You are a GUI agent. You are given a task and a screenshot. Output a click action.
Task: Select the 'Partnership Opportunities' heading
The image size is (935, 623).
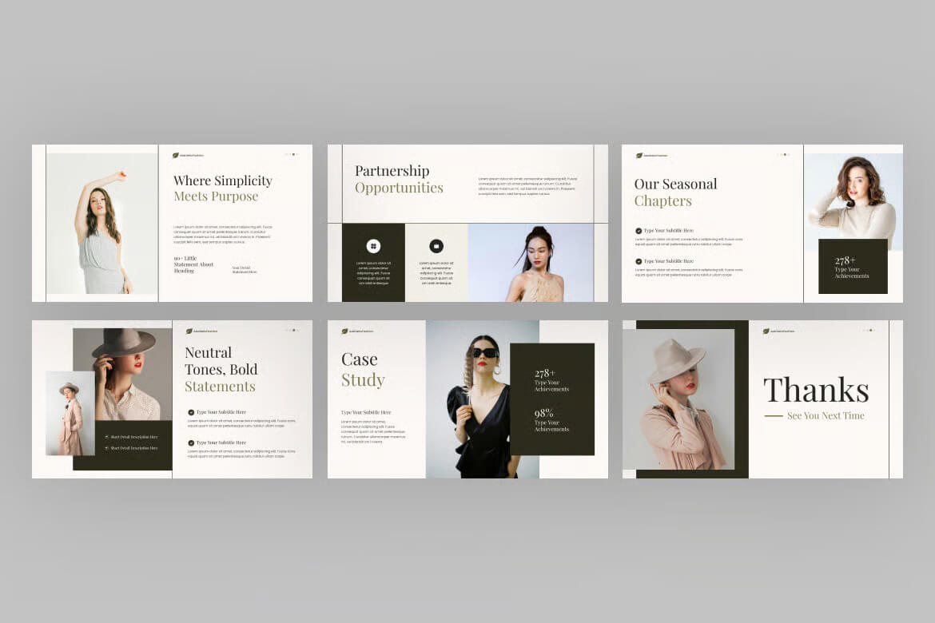[x=399, y=180]
